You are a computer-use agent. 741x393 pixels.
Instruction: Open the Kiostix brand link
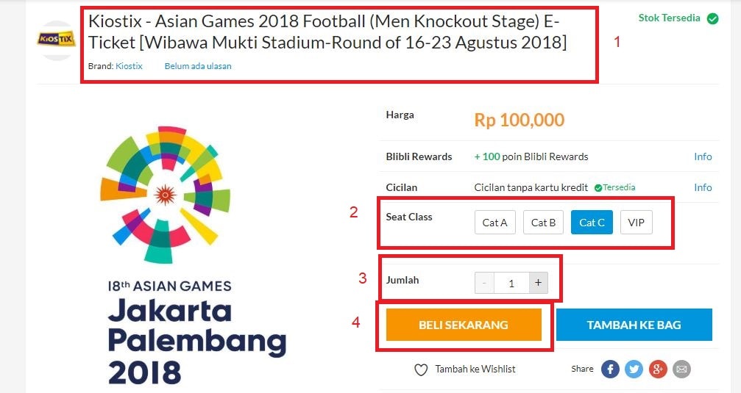pyautogui.click(x=129, y=66)
